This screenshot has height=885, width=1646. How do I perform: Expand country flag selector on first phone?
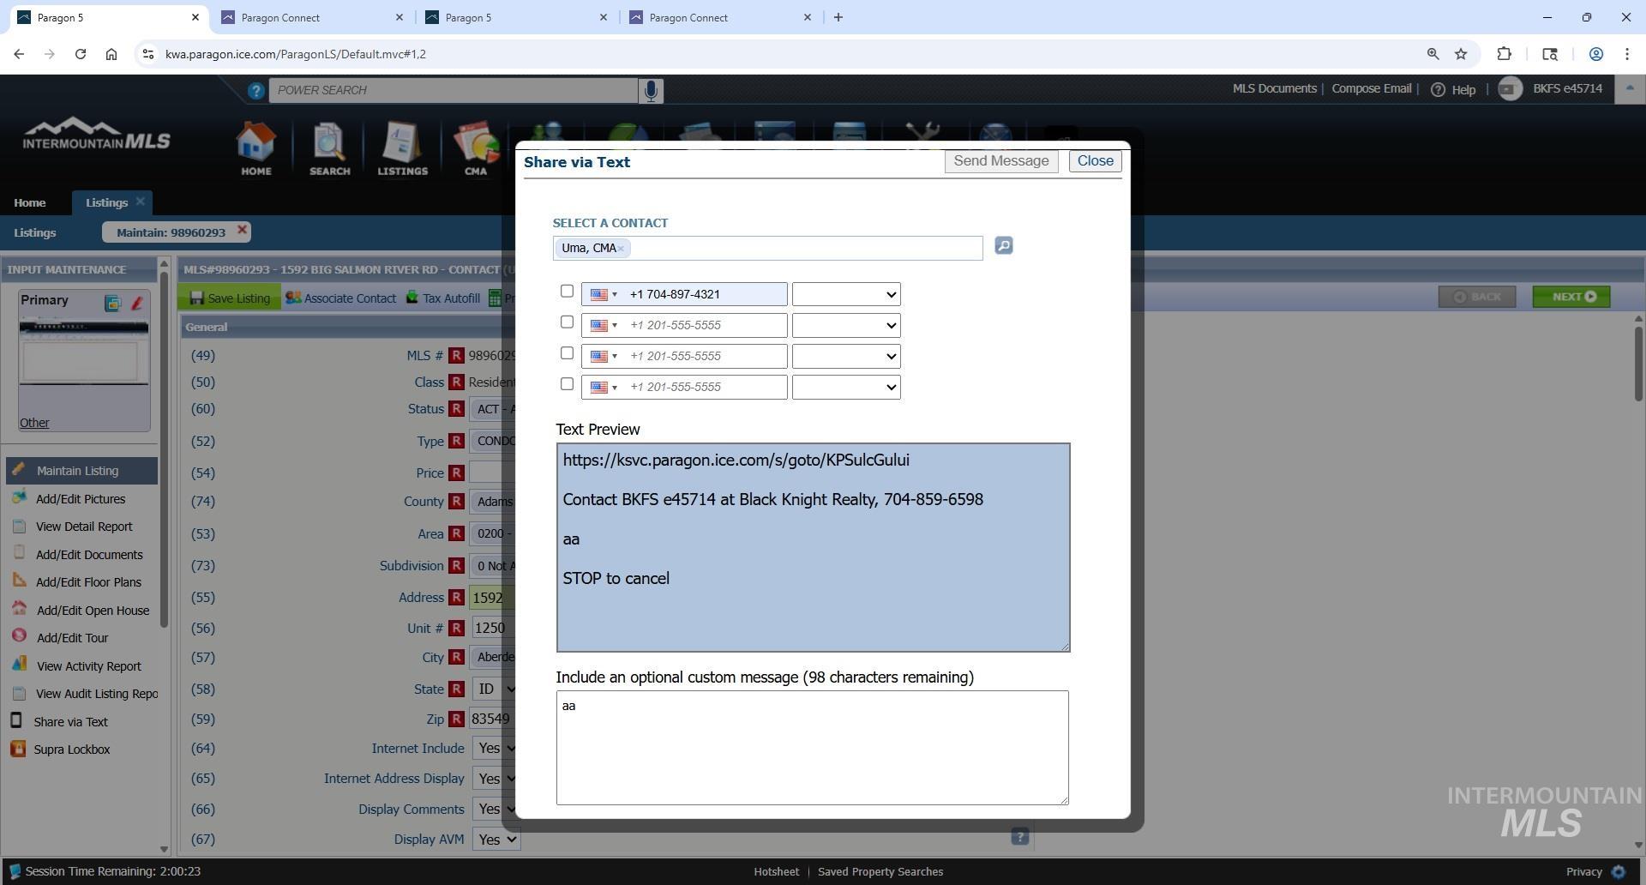coord(604,294)
